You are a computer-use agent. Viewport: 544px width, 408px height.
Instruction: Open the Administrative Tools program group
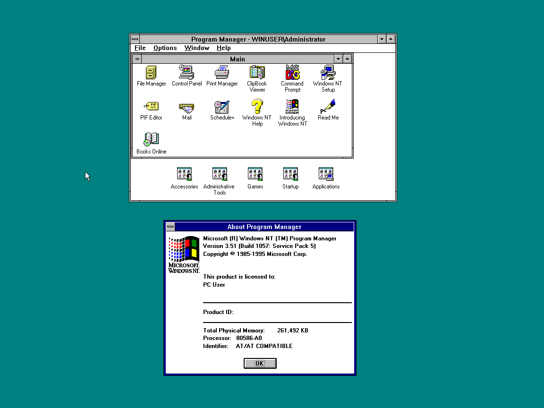click(219, 173)
